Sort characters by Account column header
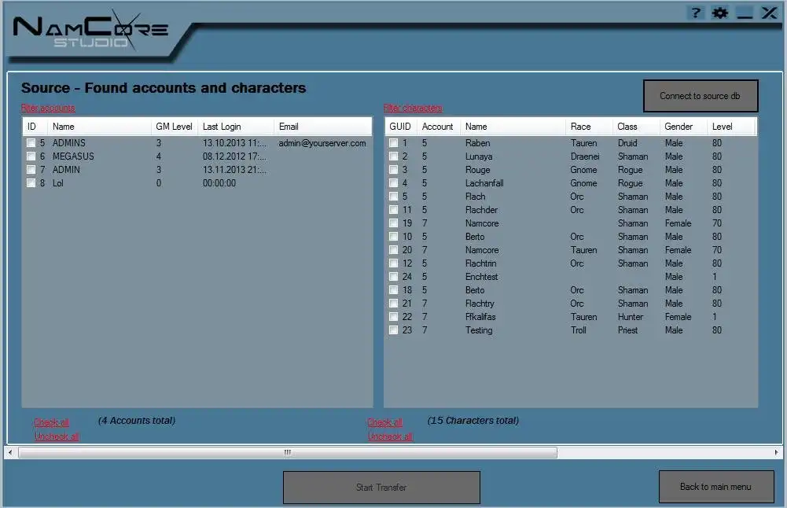This screenshot has width=787, height=508. tap(438, 127)
